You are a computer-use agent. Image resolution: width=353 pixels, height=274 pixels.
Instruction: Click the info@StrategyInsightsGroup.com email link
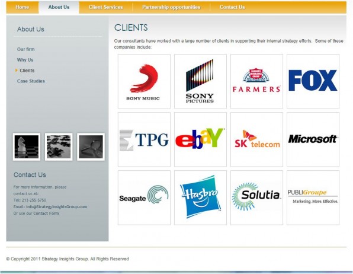pyautogui.click(x=57, y=206)
